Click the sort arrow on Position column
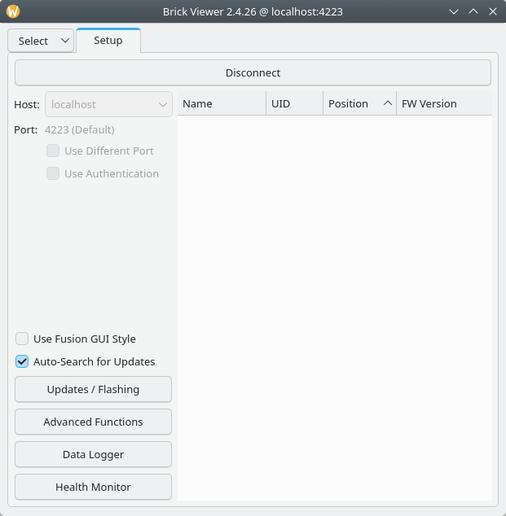The image size is (506, 516). [387, 103]
